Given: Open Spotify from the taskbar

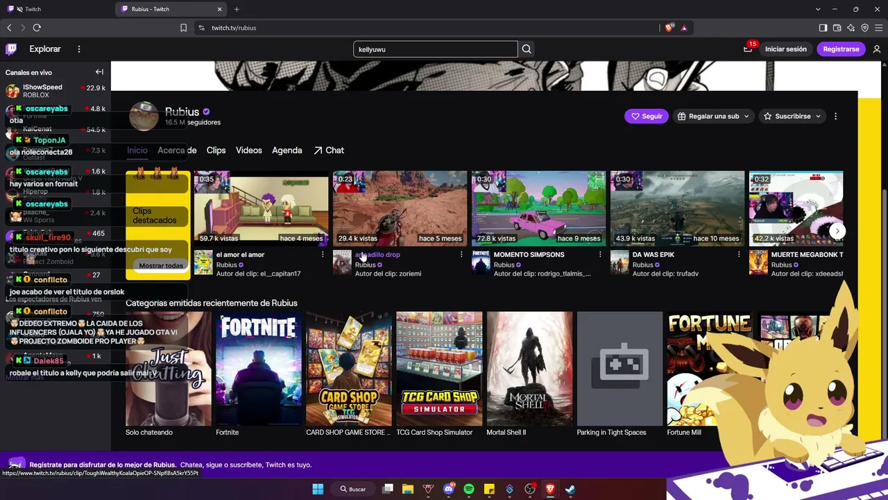Looking at the screenshot, I should 468,489.
